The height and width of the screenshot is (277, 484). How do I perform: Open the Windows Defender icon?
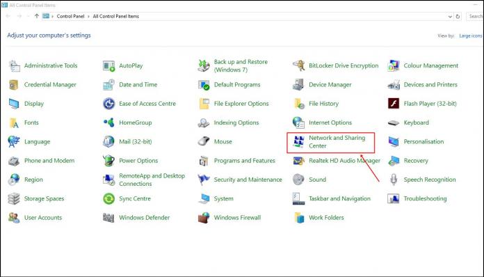108,218
